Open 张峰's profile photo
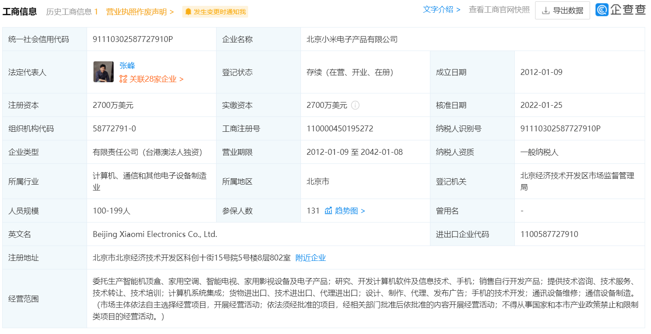651x334 pixels. point(103,72)
